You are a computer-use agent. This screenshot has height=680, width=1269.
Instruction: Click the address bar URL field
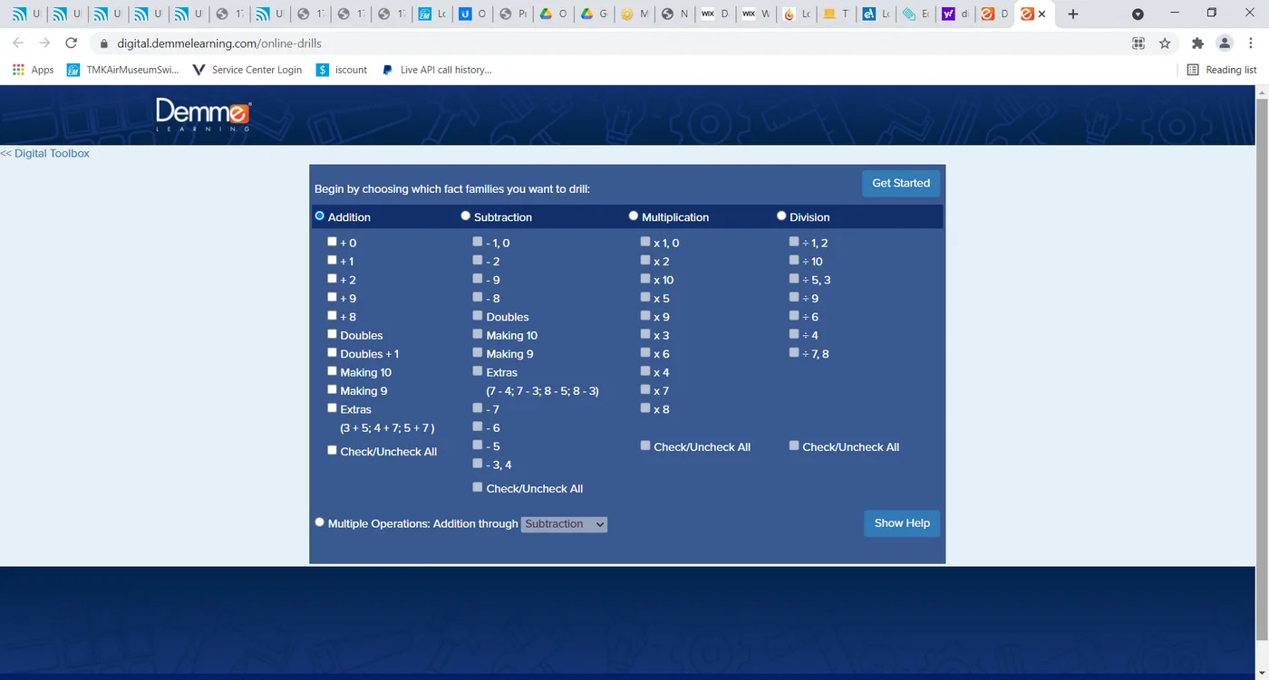click(607, 43)
